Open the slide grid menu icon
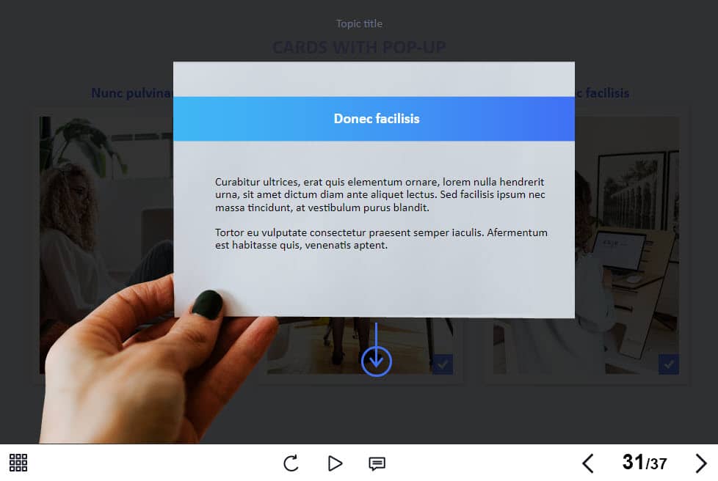The image size is (718, 481). 18,463
